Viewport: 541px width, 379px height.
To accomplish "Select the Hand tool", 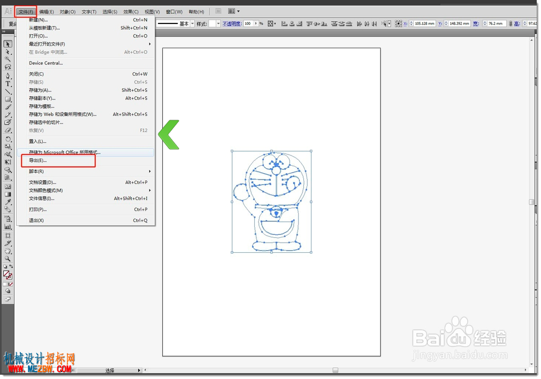I will tap(7, 251).
